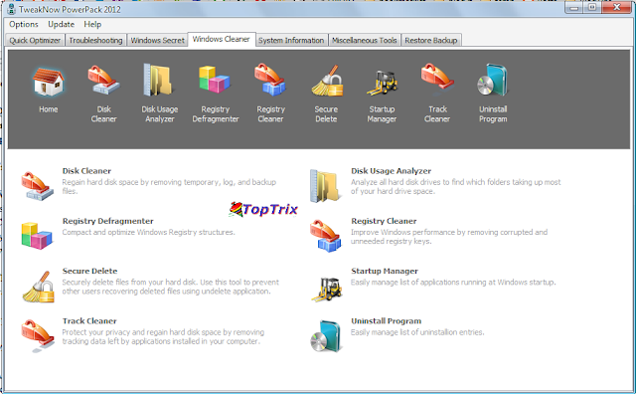This screenshot has height=394, width=636.
Task: Click 'Compact and optimize Windows Registry structures' text
Action: 148,233
